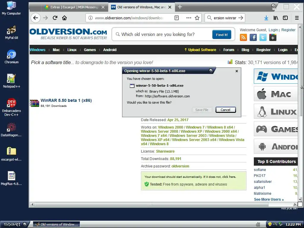Click the Shareware license link
Screen dimensions: 304x228
coord(165,151)
